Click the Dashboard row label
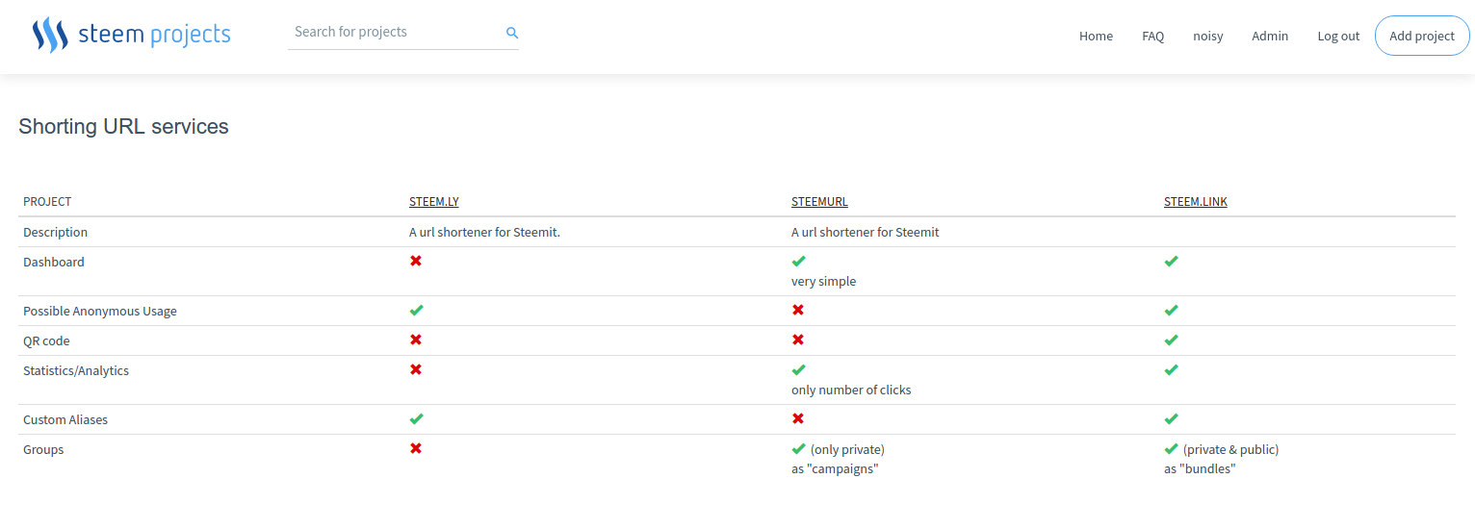Image resolution: width=1475 pixels, height=529 pixels. (x=54, y=262)
